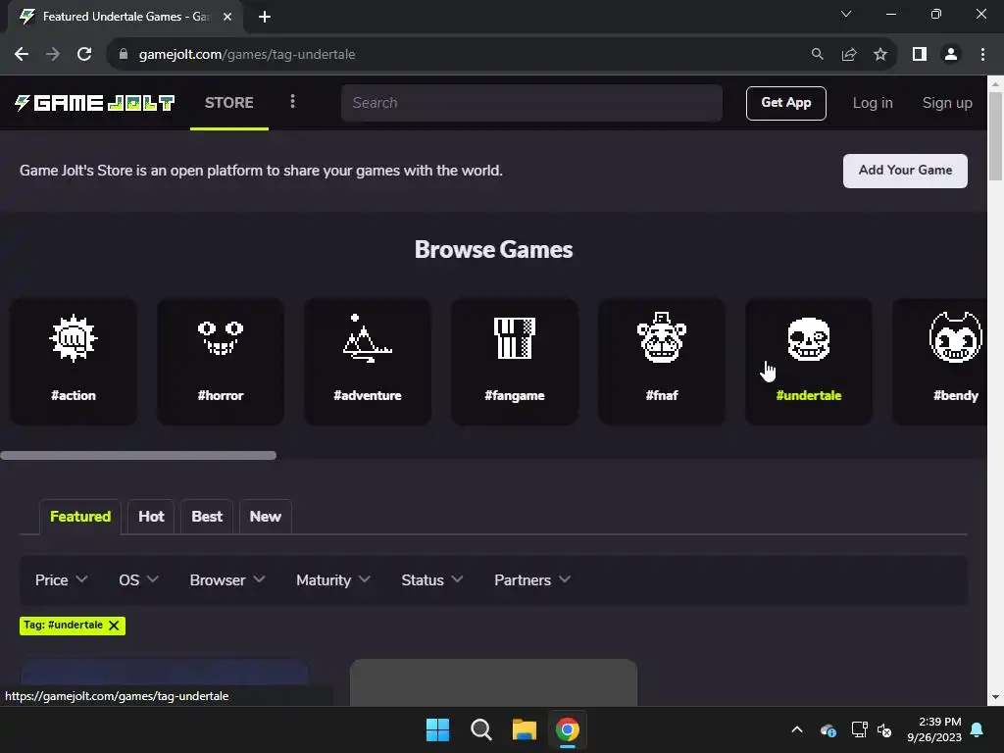Launch File Explorer from the taskbar

click(524, 729)
